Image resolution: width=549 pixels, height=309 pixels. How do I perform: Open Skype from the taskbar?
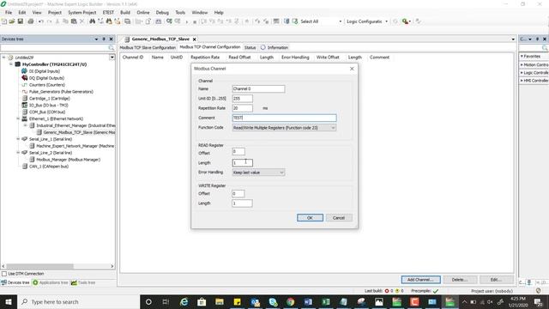click(x=273, y=301)
